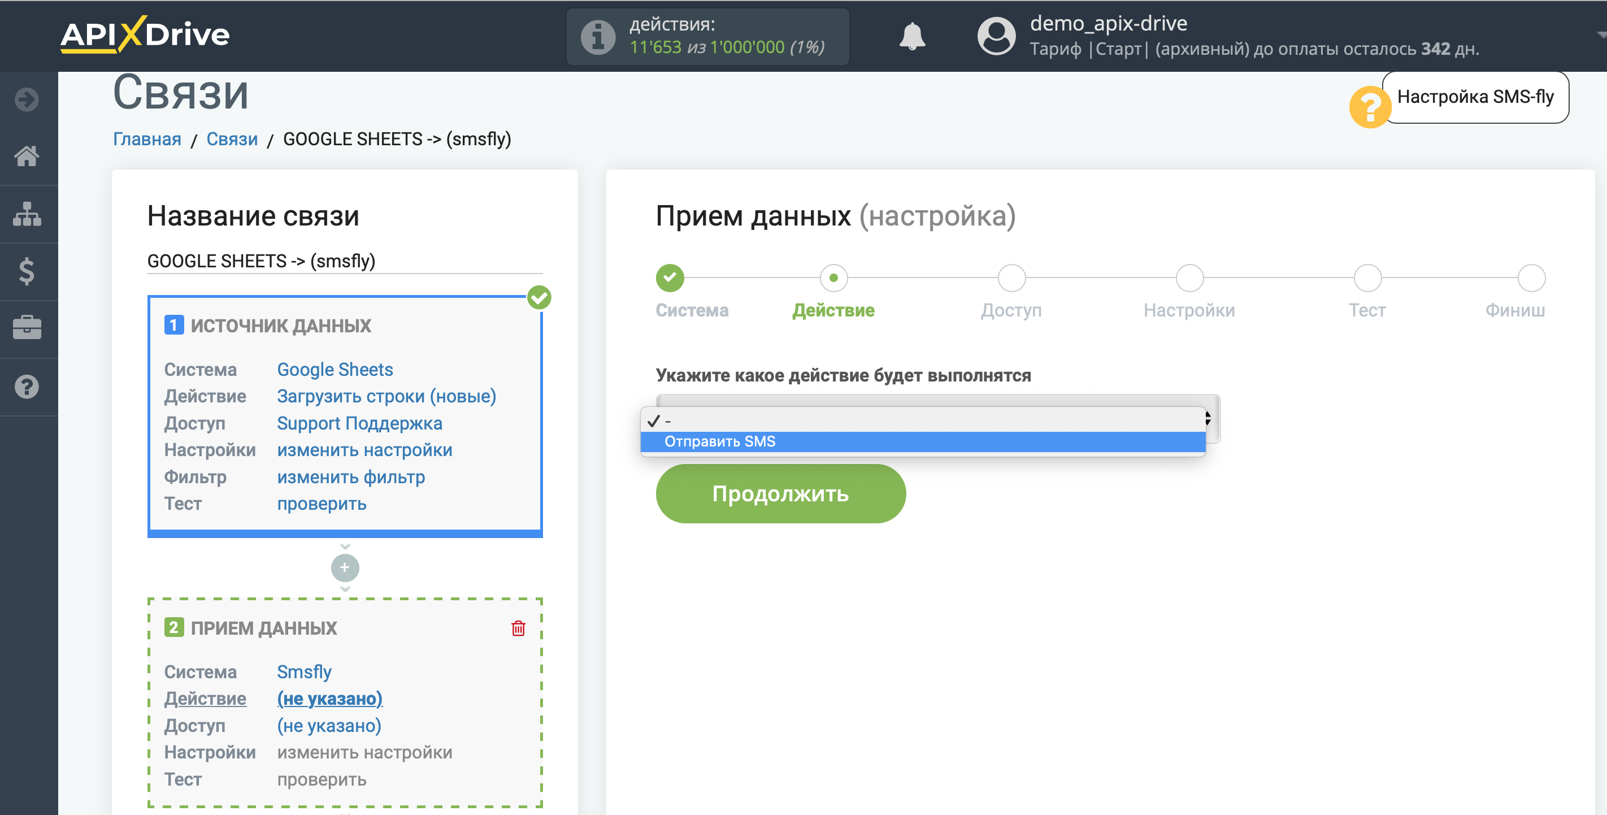This screenshot has width=1607, height=815.
Task: Open Загрузить строки (новые) action link
Action: click(387, 396)
